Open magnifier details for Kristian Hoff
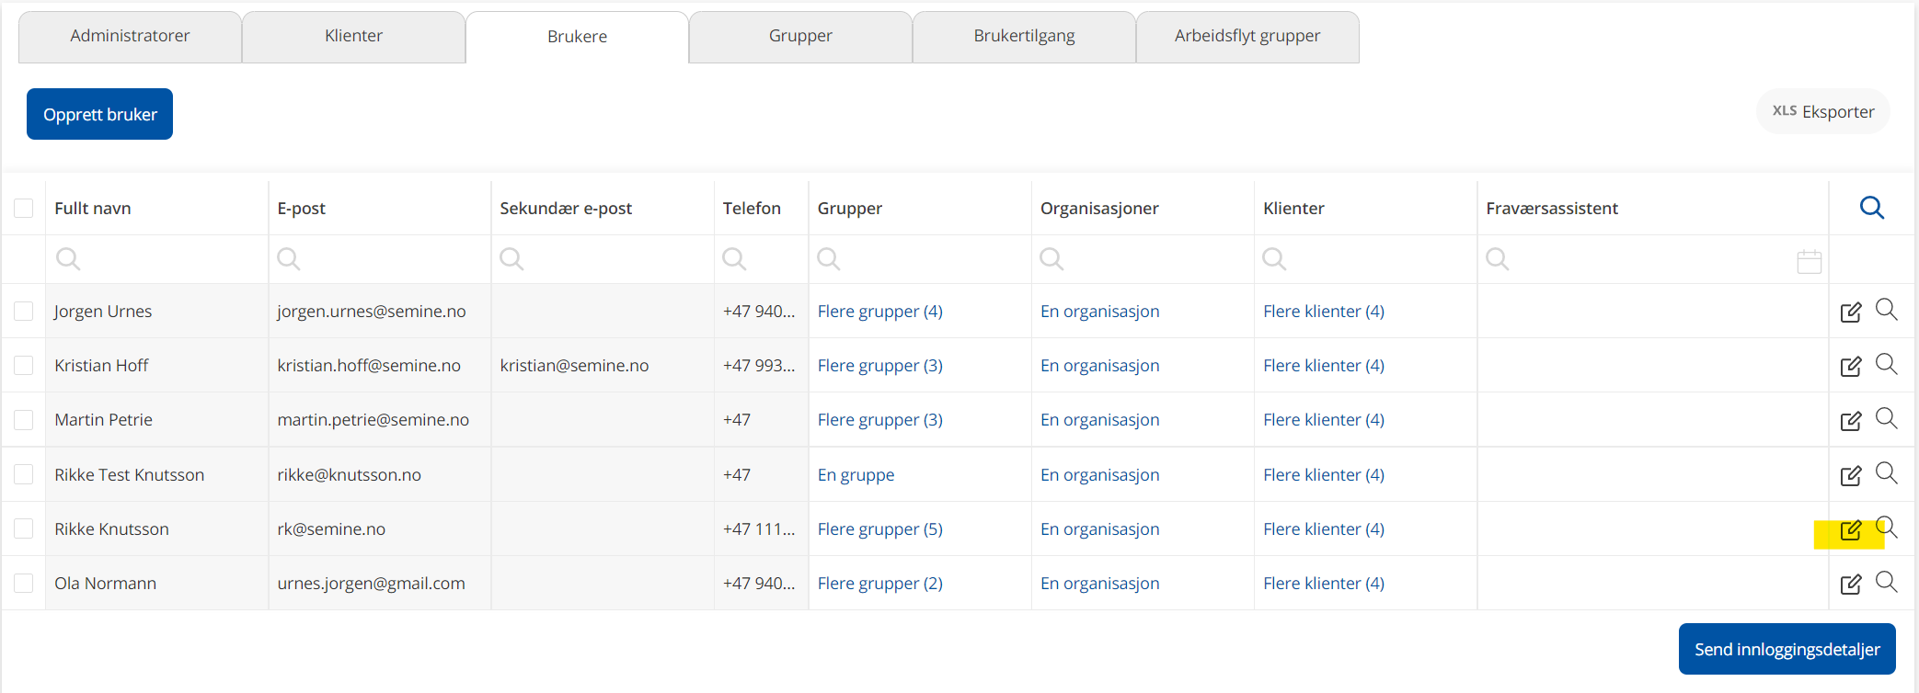Viewport: 1919px width, 693px height. [x=1886, y=364]
